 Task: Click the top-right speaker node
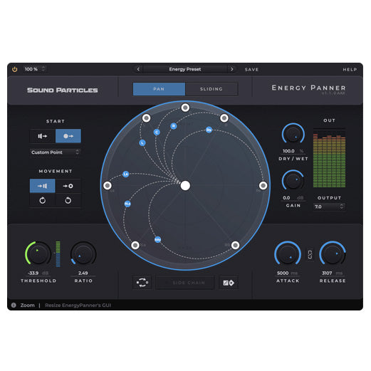click(224, 118)
